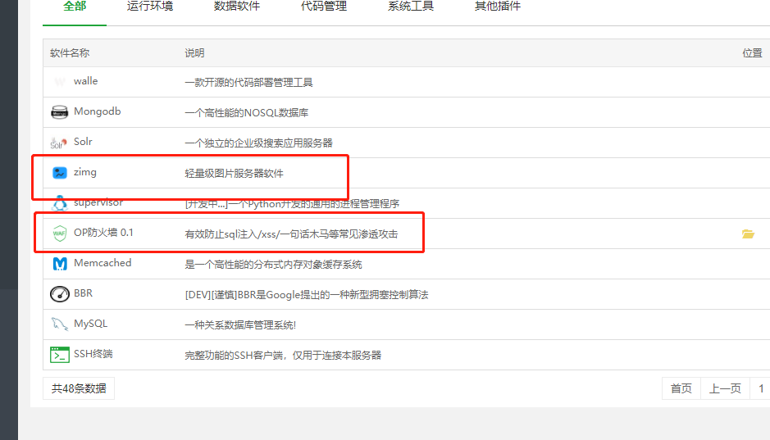Viewport: 770px width, 440px height.
Task: Click the walle software name
Action: (x=85, y=81)
